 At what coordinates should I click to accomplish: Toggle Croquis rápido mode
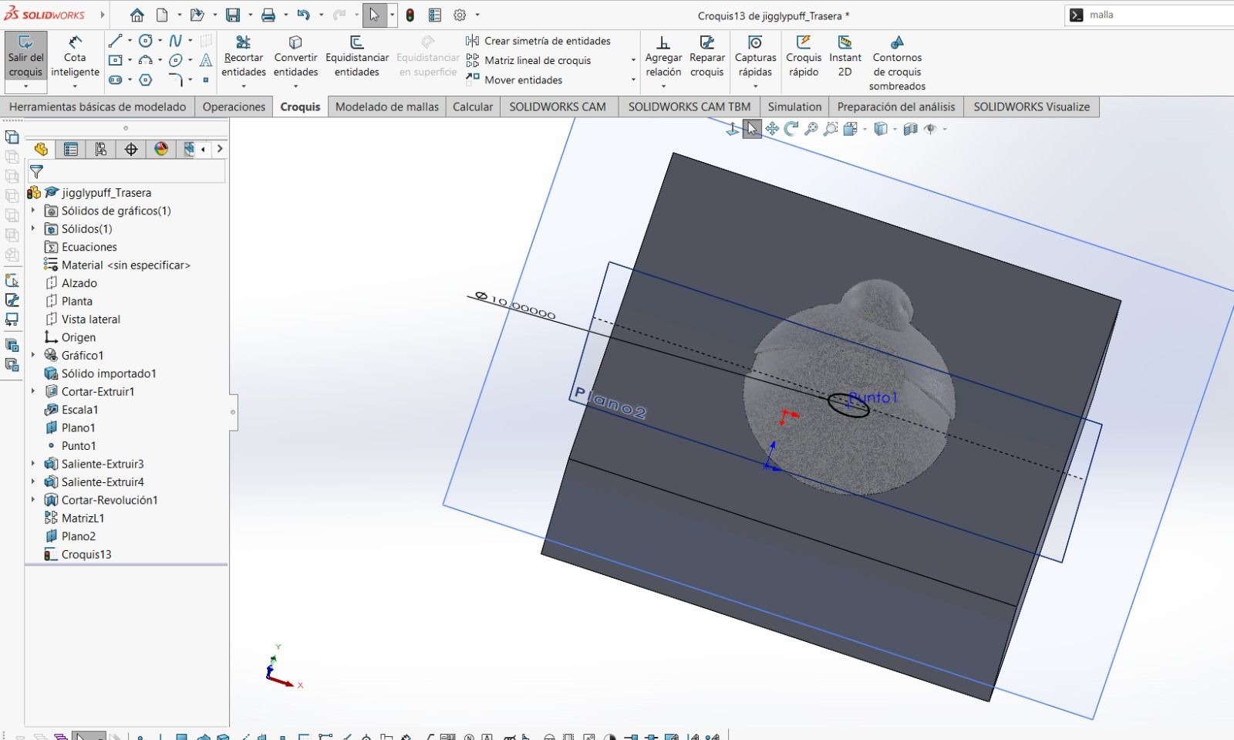click(804, 56)
